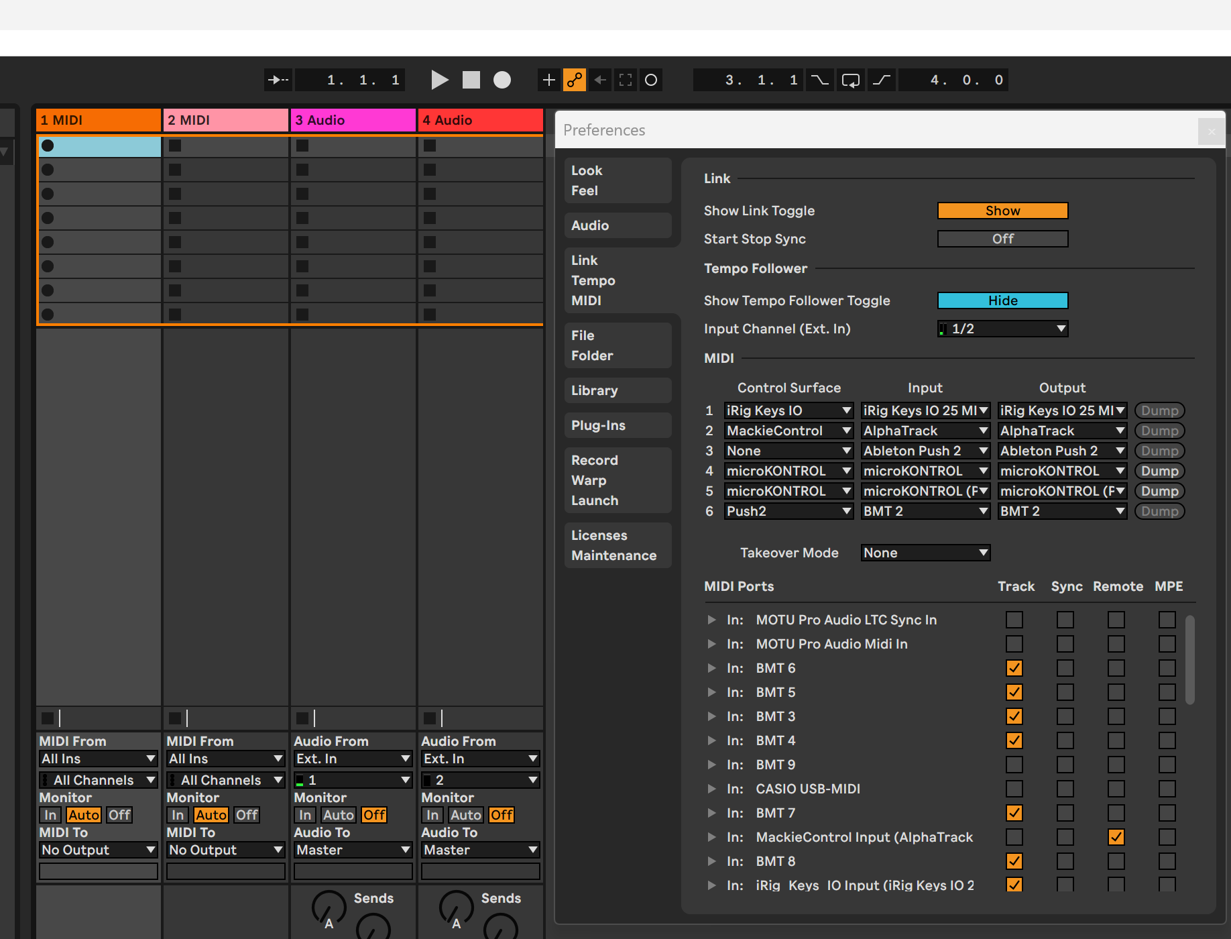Open the Plug-Ins preferences section
The image size is (1231, 939).
coord(598,425)
